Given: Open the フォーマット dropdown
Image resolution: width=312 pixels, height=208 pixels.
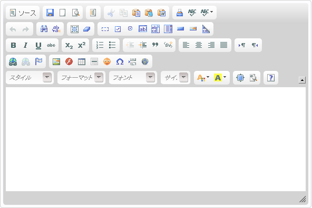Looking at the screenshot, I should point(81,78).
